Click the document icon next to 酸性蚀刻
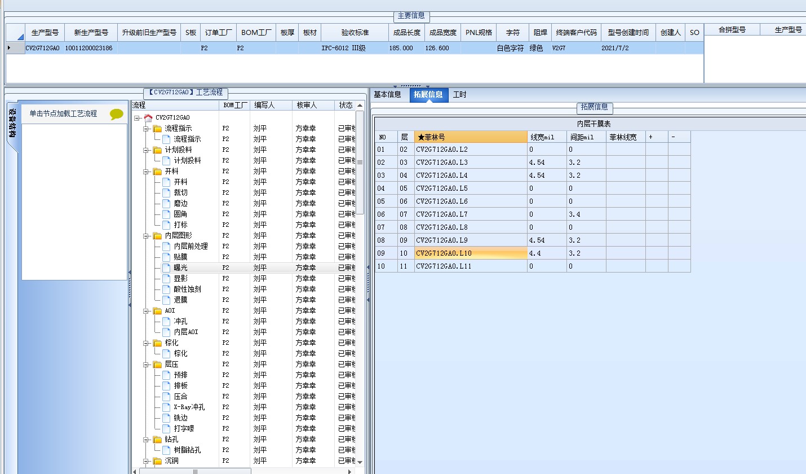The height and width of the screenshot is (474, 806). point(166,289)
